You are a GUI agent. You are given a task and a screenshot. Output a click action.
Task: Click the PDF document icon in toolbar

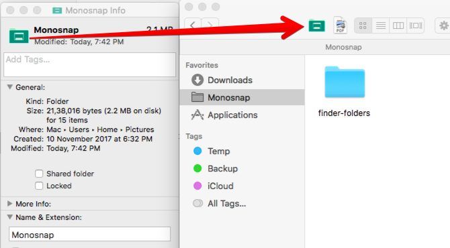point(340,25)
